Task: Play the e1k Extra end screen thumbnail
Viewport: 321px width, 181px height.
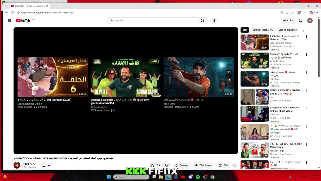Action: tap(199, 77)
